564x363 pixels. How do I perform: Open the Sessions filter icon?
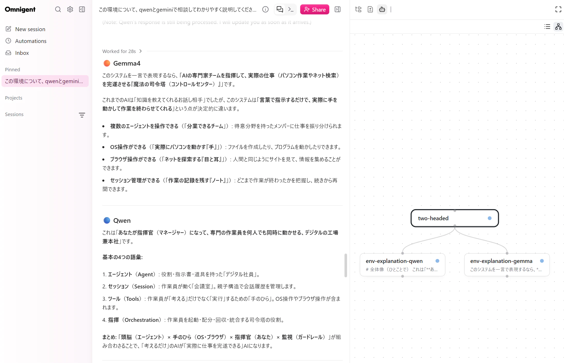pyautogui.click(x=82, y=115)
